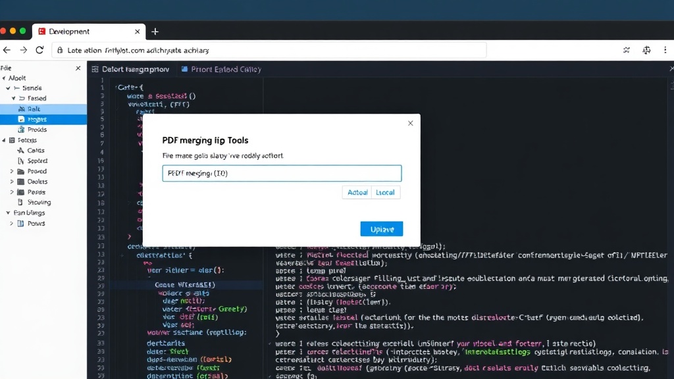Open the Prodds tree item

click(x=37, y=130)
